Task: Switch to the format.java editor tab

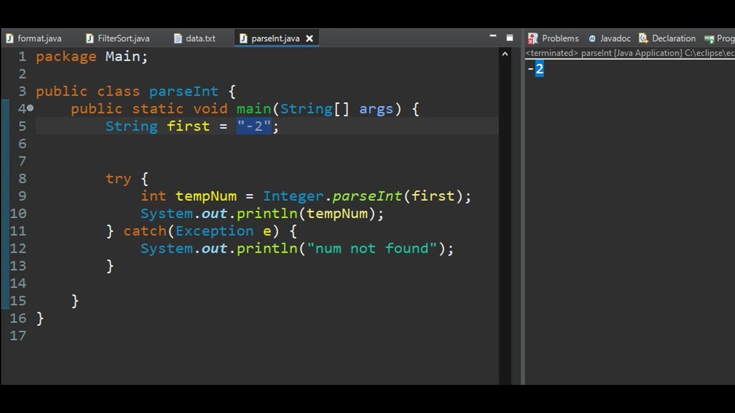Action: (34, 38)
